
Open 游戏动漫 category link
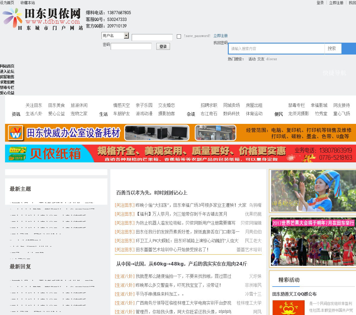point(144,113)
